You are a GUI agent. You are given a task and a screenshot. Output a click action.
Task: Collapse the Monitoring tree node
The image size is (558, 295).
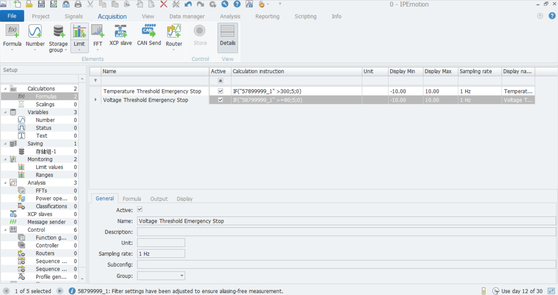(5, 159)
